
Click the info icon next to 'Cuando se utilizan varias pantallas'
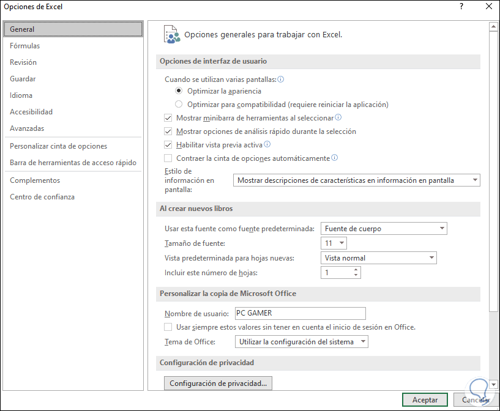click(281, 80)
